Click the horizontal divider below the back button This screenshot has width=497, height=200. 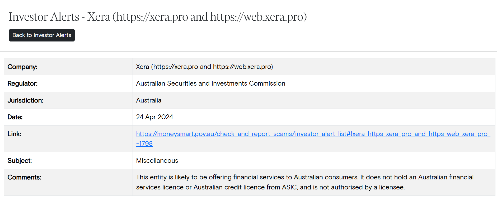tap(248, 51)
